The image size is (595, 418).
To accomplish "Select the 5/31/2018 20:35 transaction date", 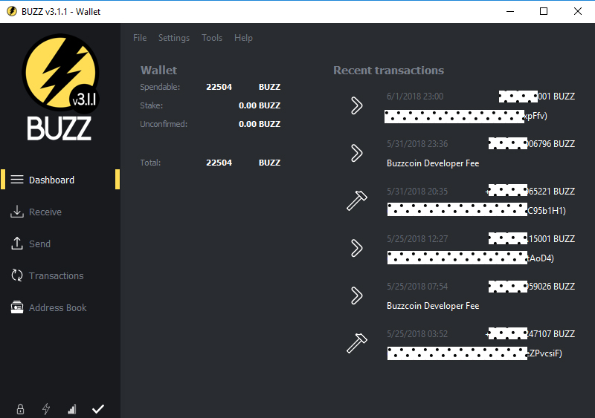I will (417, 192).
